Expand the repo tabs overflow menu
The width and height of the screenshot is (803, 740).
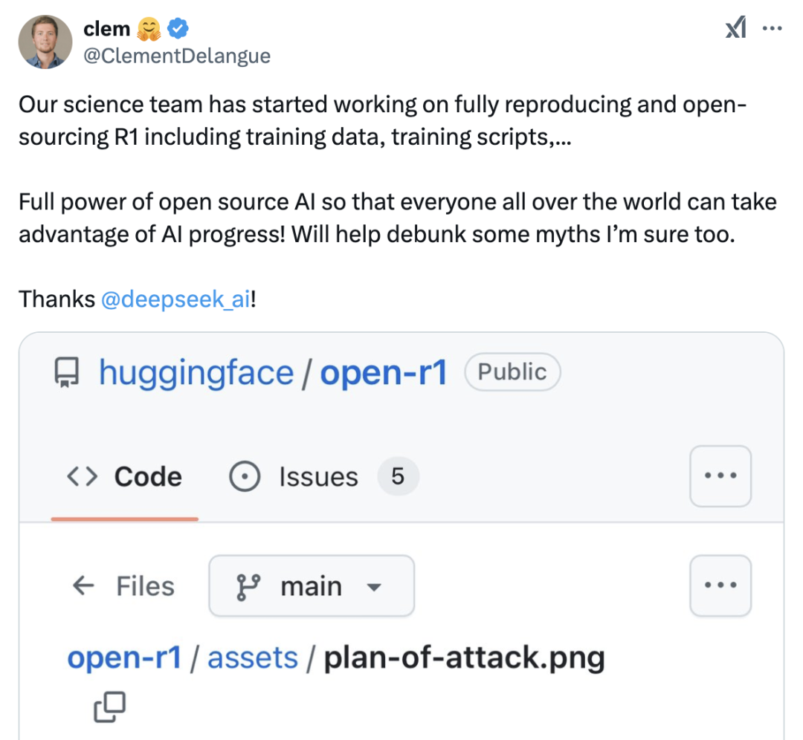click(x=720, y=476)
